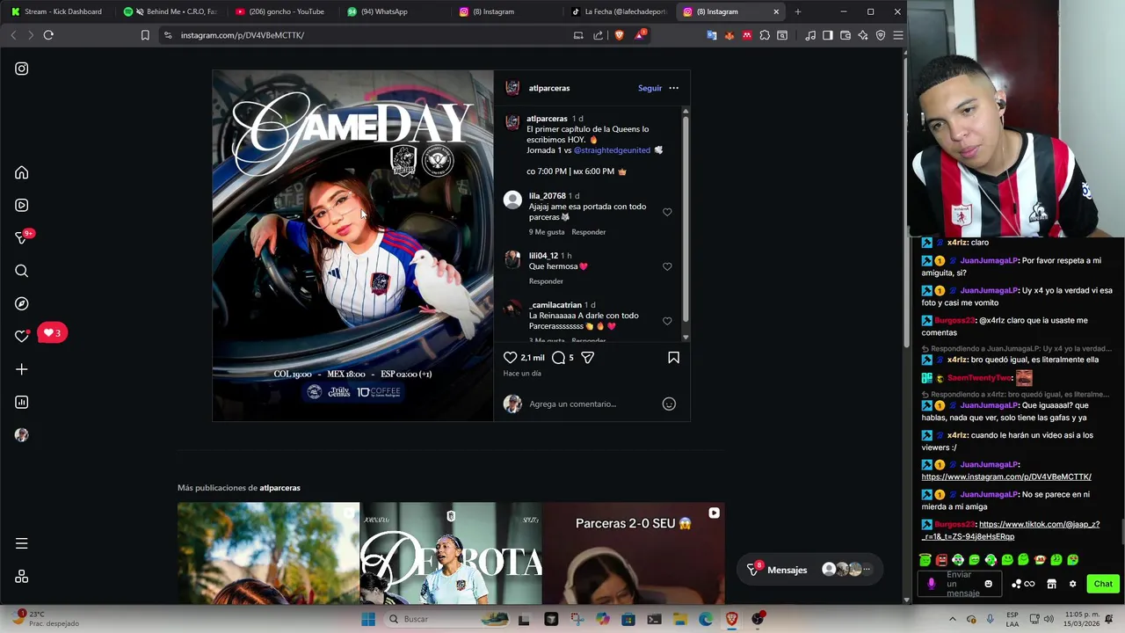Like the atlparceras post

click(510, 358)
